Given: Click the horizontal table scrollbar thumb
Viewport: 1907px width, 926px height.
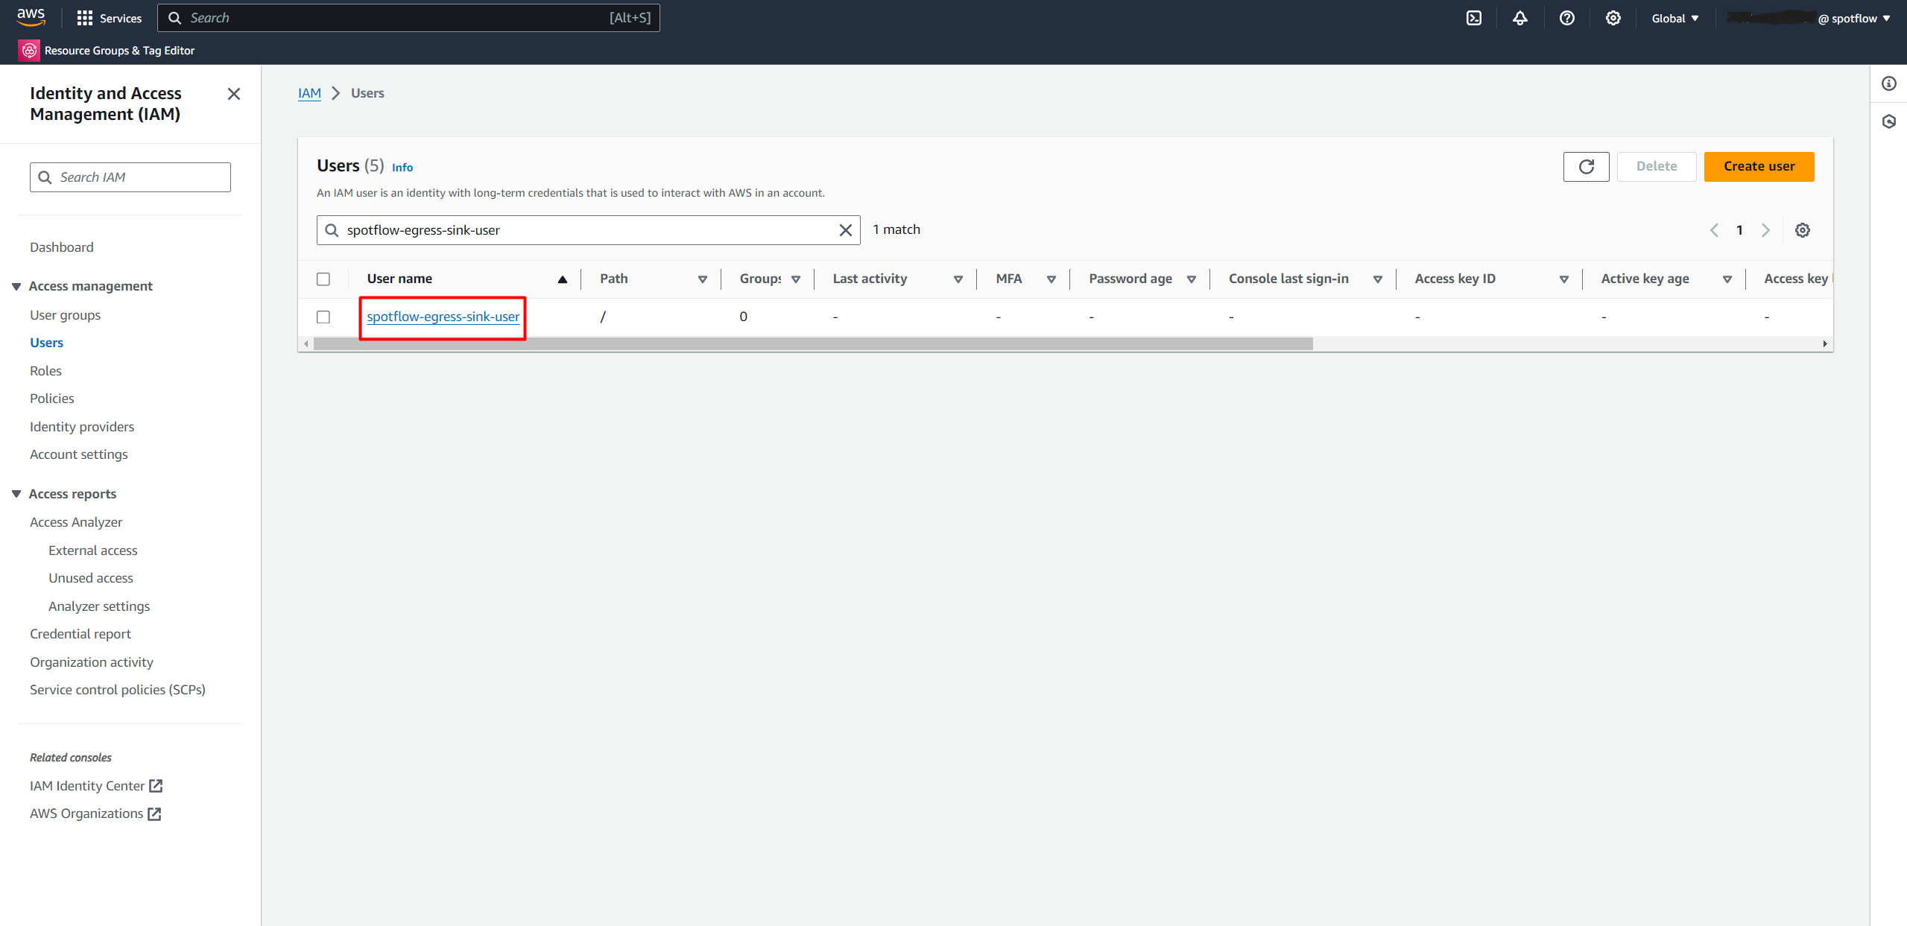Looking at the screenshot, I should click(x=813, y=343).
